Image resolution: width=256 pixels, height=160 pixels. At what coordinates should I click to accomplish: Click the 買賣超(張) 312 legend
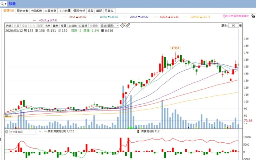click(x=148, y=131)
